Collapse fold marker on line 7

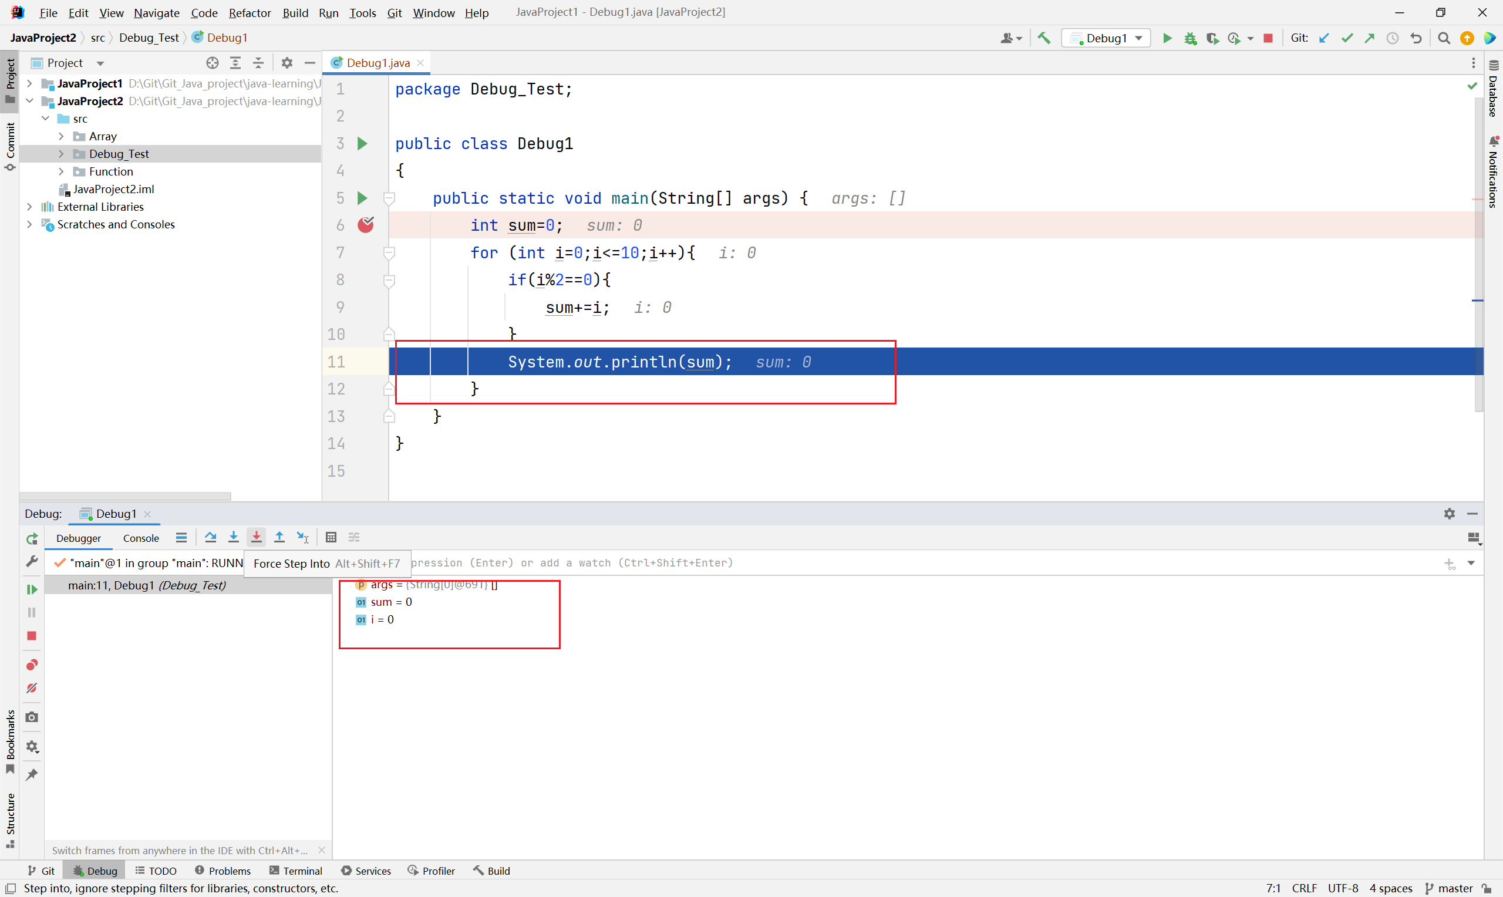390,252
